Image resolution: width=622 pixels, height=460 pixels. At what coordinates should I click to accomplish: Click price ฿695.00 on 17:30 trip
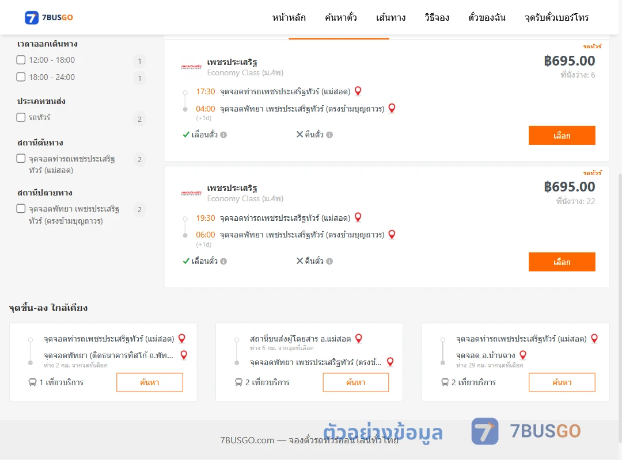569,60
